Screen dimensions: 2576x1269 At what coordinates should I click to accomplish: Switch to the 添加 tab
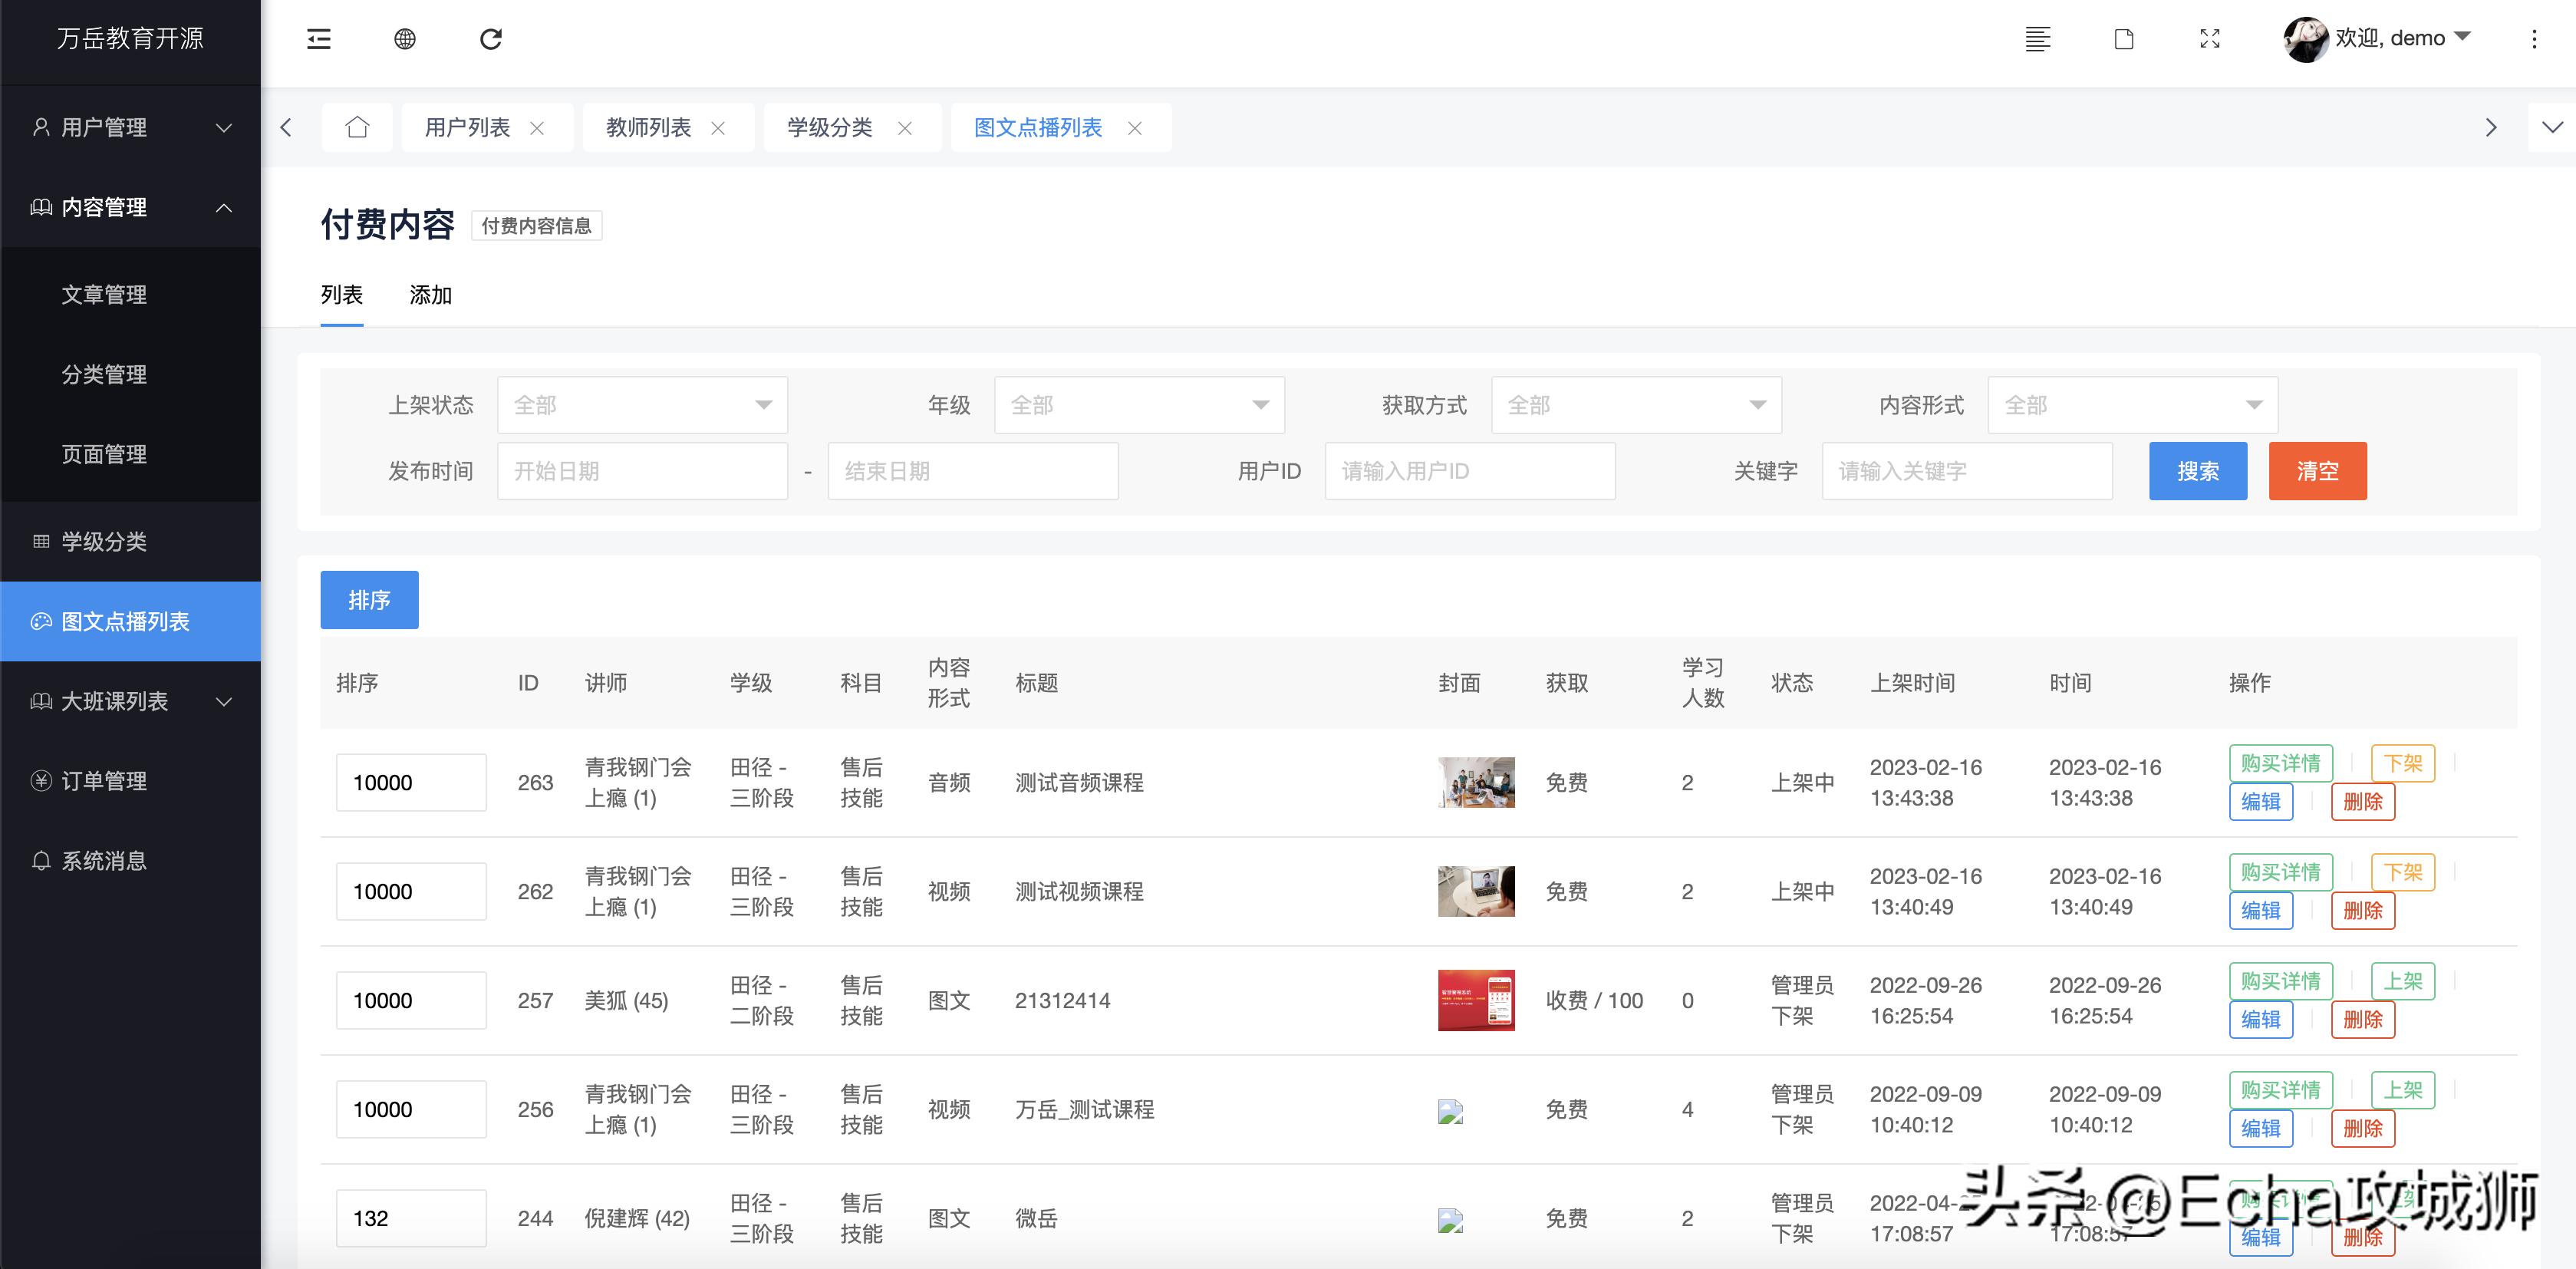430,295
